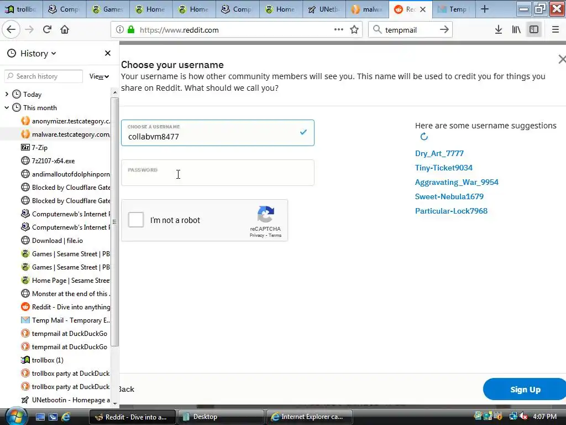The image size is (566, 425).
Task: Open the site information icon in address bar
Action: (119, 30)
